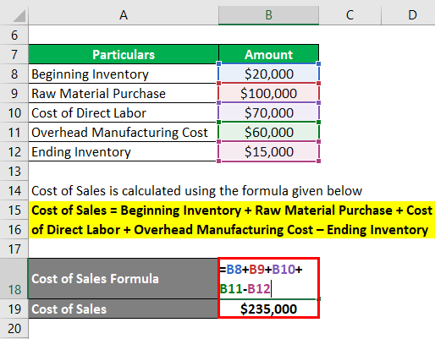Click the Amount header cell
This screenshot has height=339, width=435.
pyautogui.click(x=268, y=54)
